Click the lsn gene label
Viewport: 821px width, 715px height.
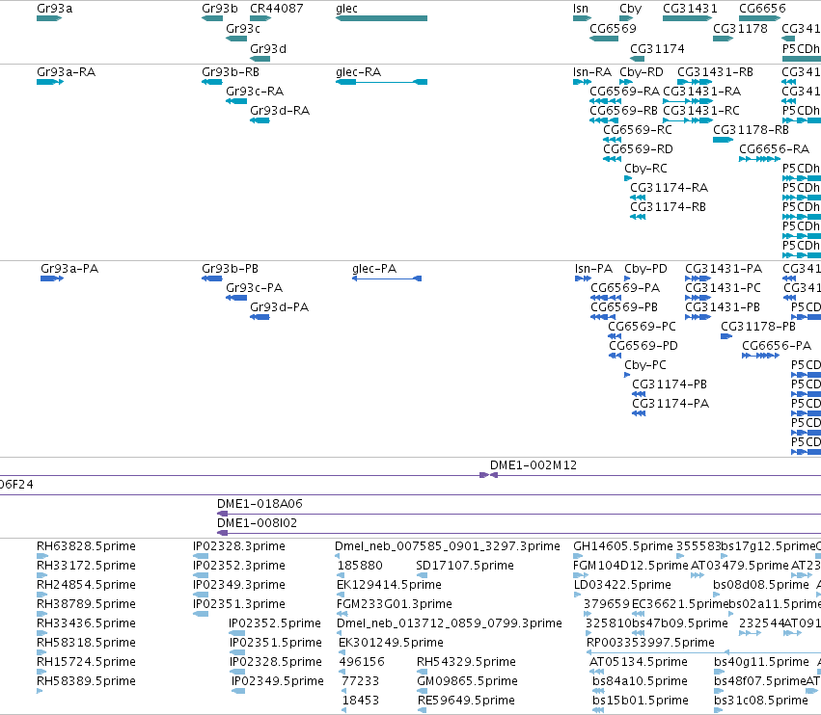581,9
